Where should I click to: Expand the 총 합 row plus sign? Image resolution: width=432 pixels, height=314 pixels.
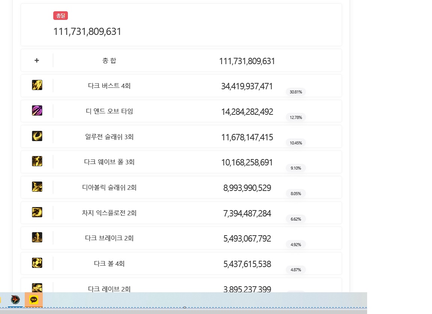37,60
